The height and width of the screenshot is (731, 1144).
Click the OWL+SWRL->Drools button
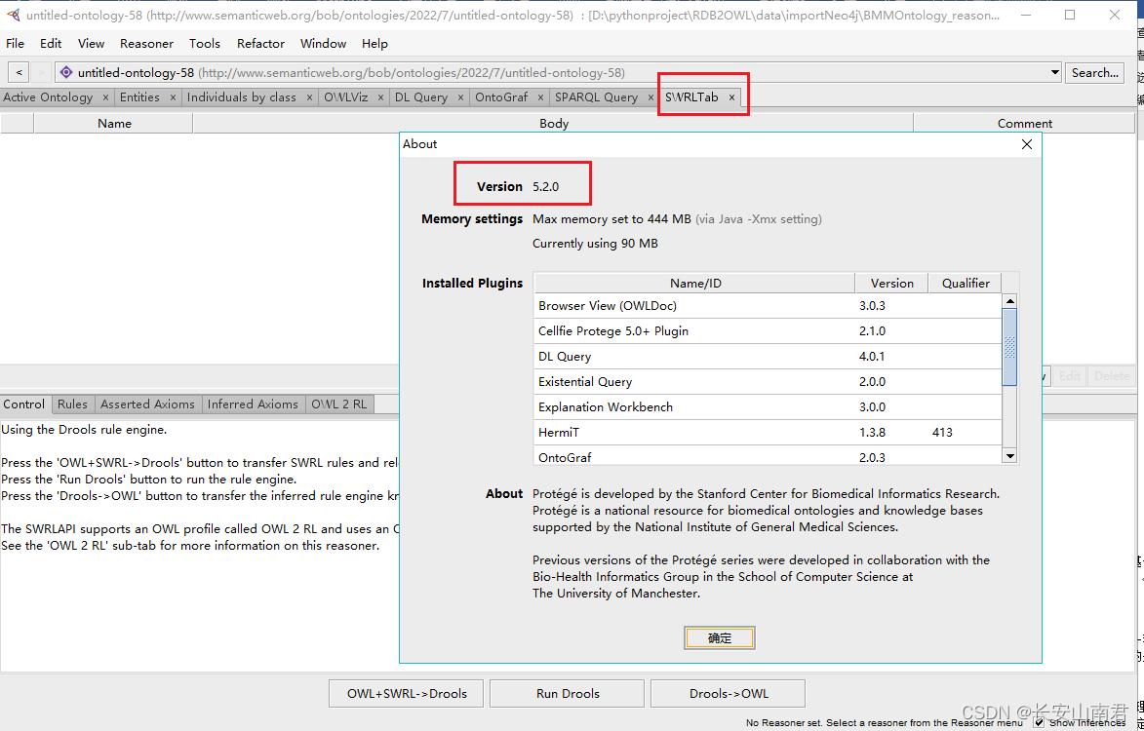(407, 694)
